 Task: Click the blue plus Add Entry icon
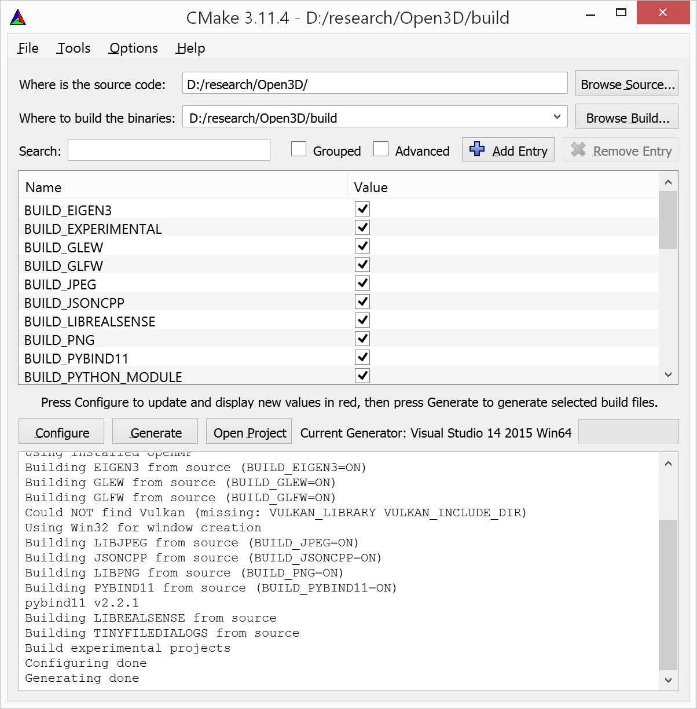click(x=477, y=149)
